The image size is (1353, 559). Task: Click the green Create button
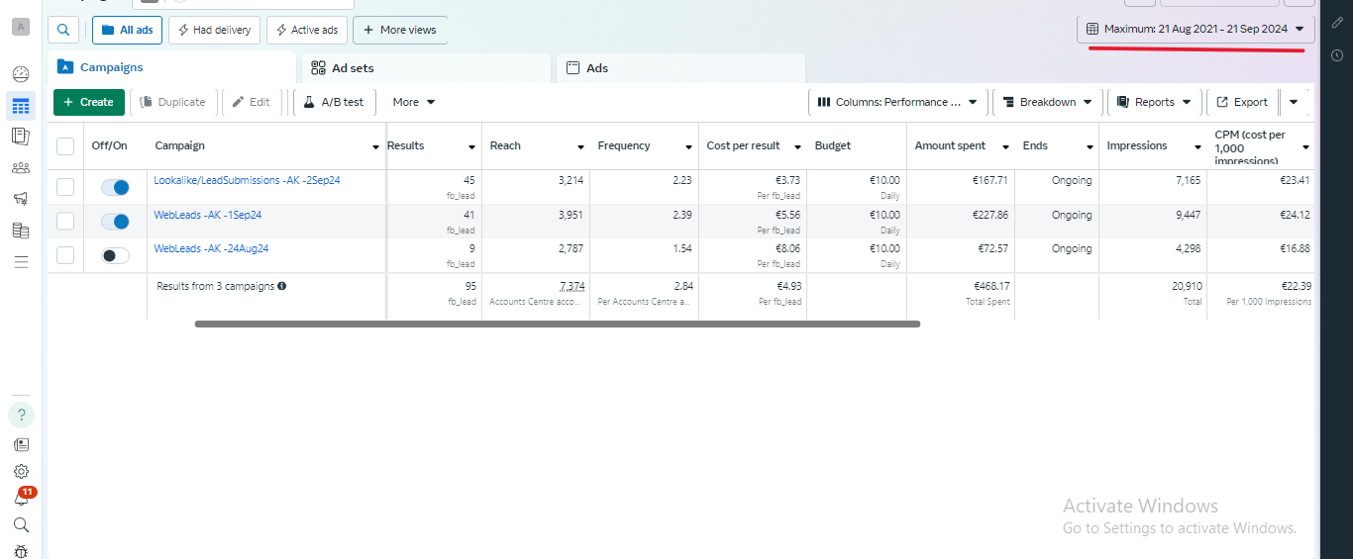(89, 102)
